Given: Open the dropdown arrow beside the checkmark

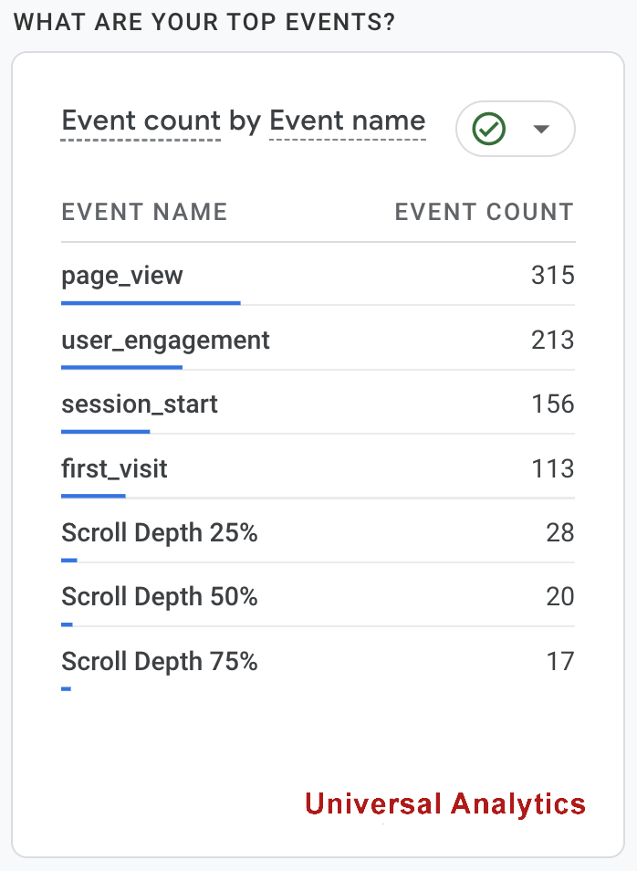Looking at the screenshot, I should pyautogui.click(x=541, y=129).
